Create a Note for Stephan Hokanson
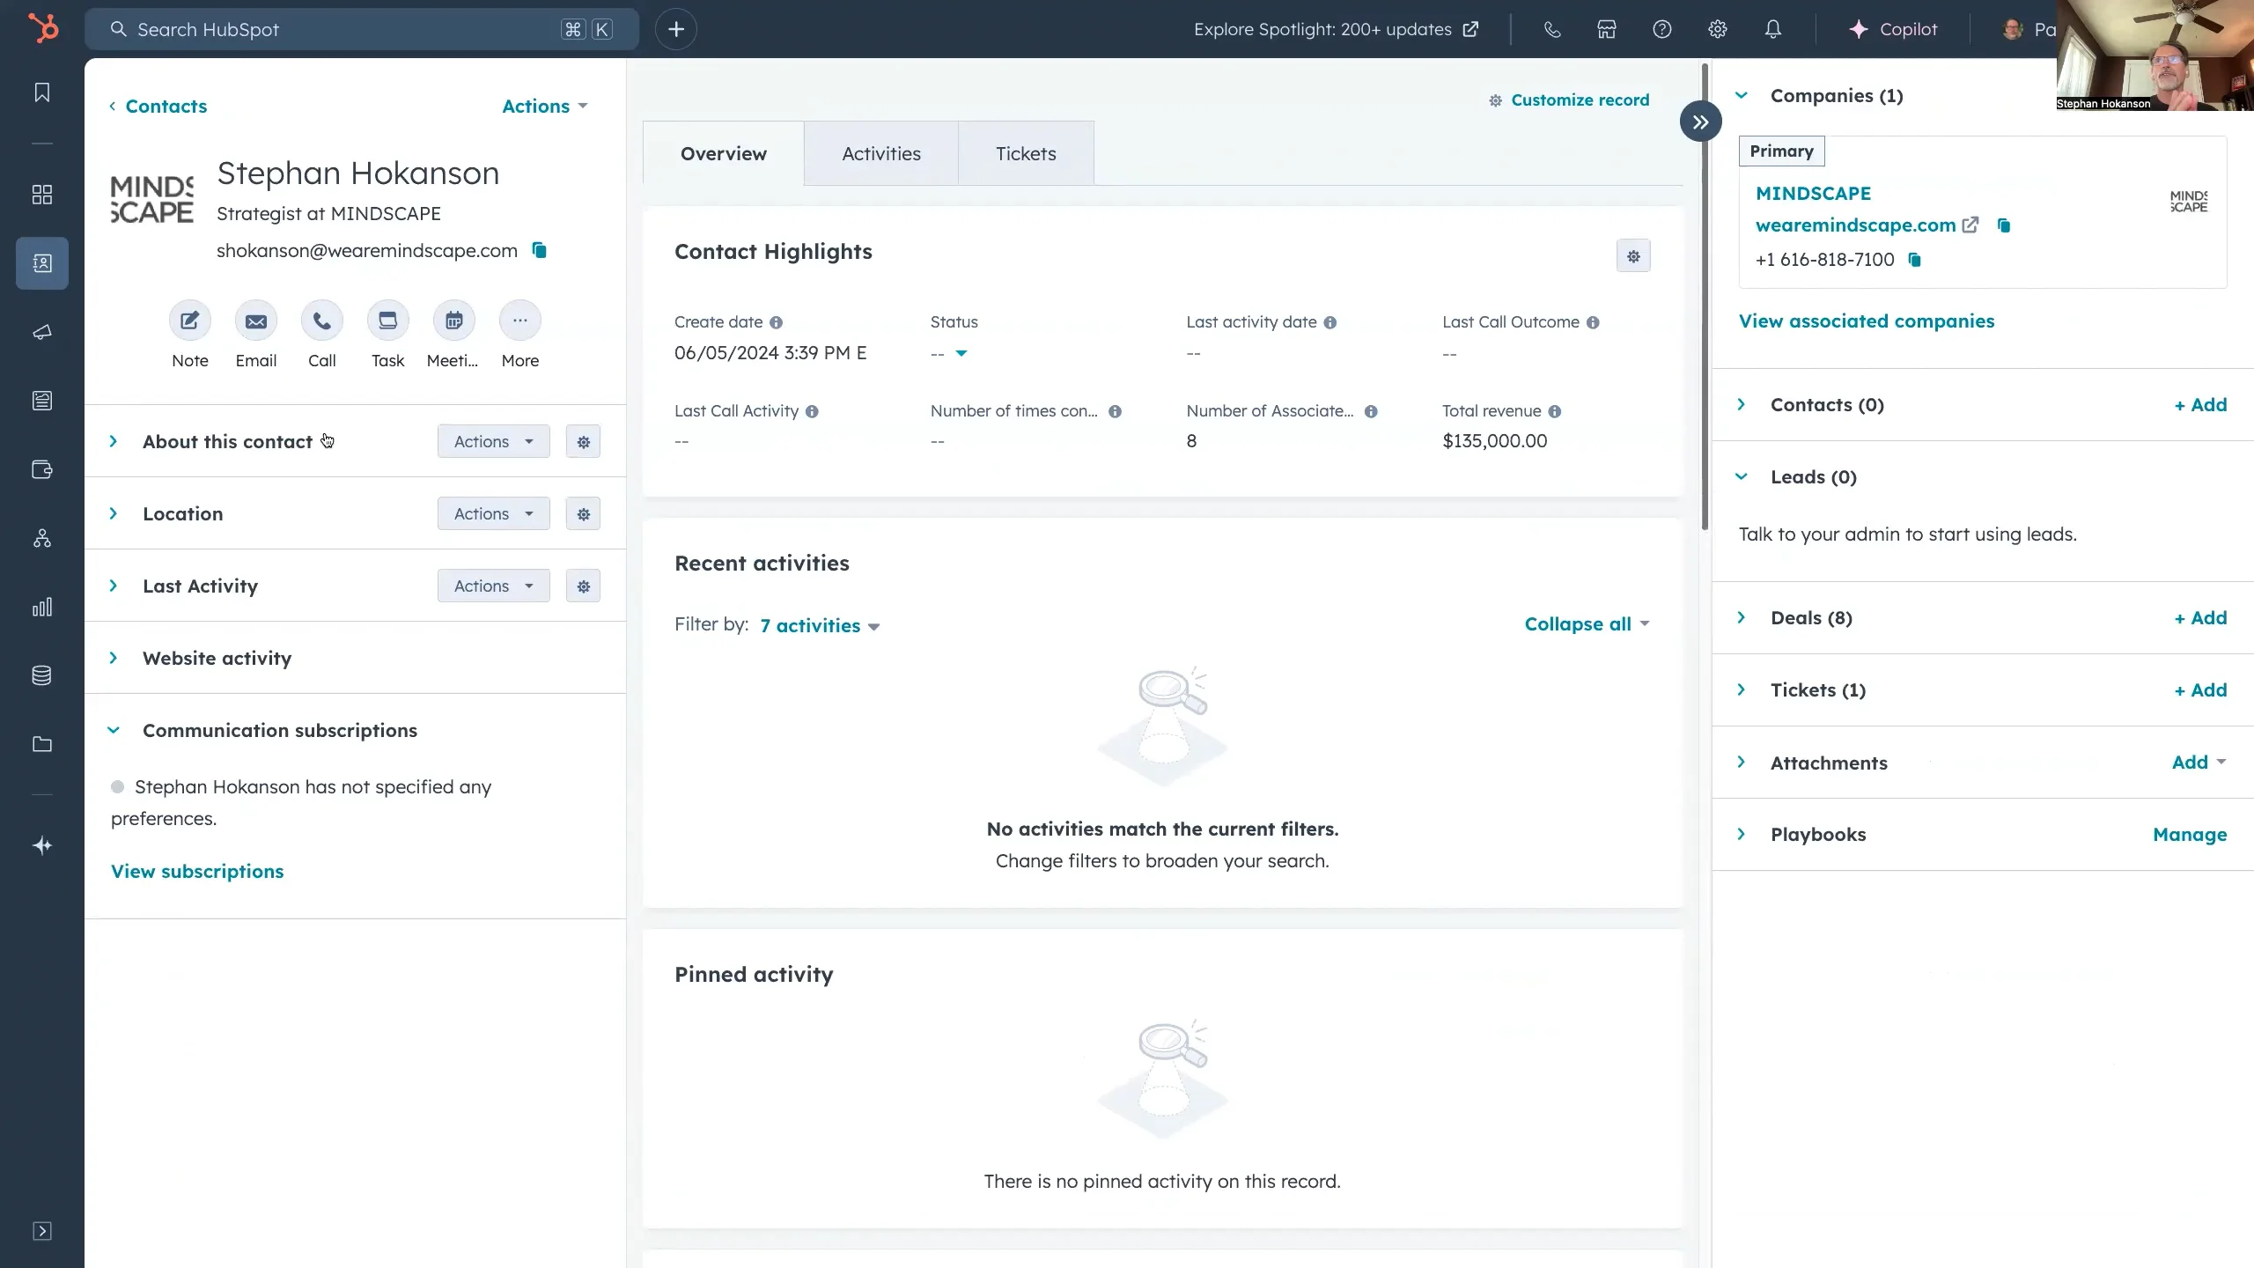This screenshot has height=1268, width=2254. (189, 321)
